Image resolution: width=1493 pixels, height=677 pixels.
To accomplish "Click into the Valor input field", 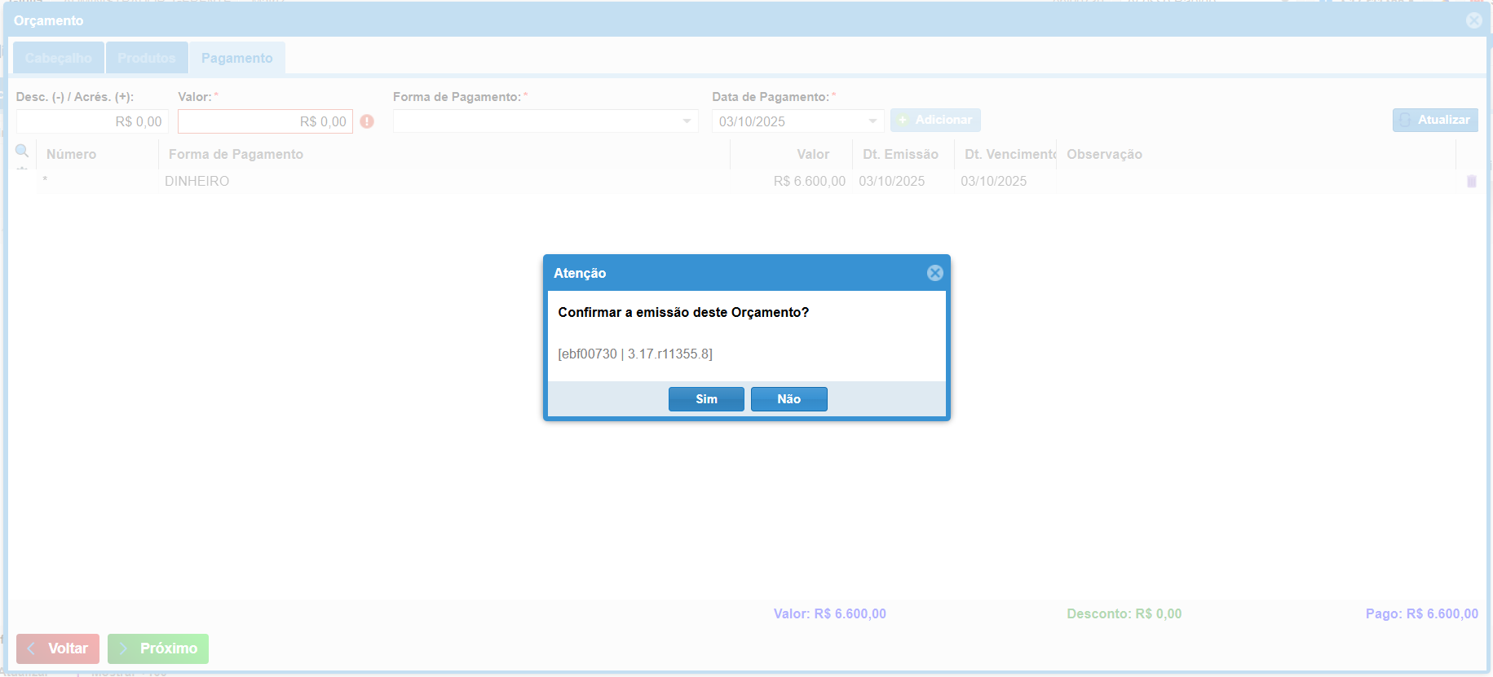I will [265, 121].
